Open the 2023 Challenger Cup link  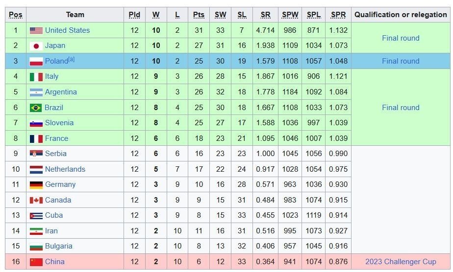tap(401, 262)
